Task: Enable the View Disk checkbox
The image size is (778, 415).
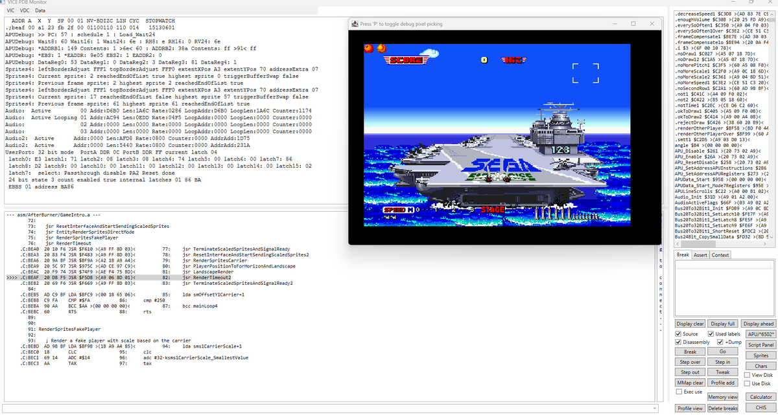Action: click(760, 375)
